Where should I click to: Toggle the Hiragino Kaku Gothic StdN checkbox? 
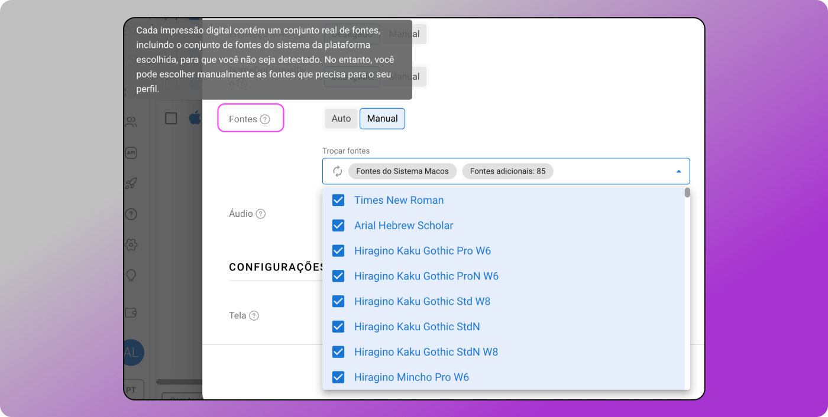338,327
